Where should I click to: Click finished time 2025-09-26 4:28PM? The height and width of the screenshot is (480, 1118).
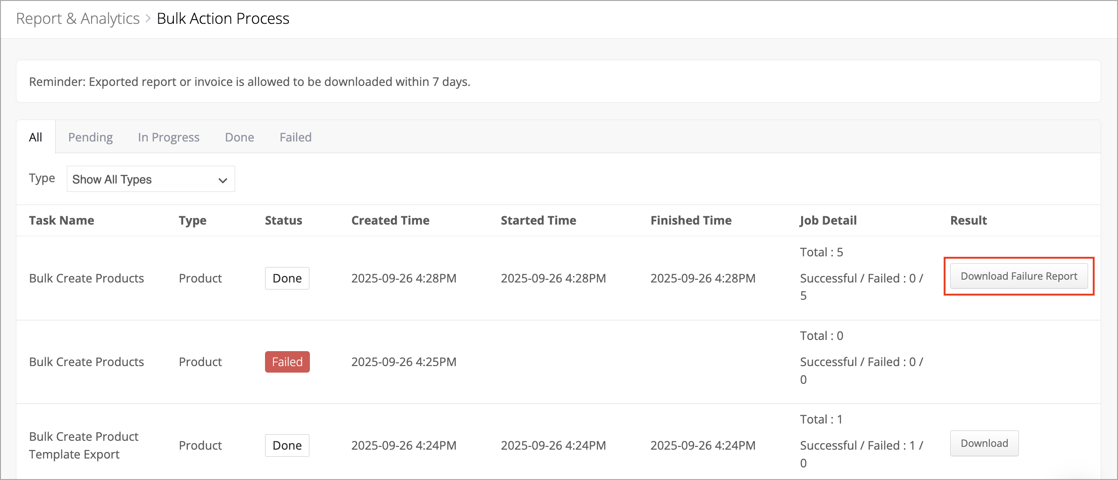click(x=703, y=278)
